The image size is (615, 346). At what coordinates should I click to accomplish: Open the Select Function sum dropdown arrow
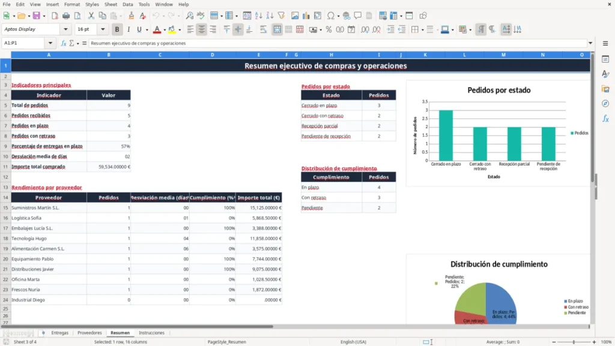[77, 43]
